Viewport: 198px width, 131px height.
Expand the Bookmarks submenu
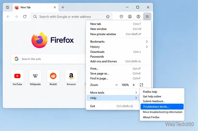coord(118,42)
